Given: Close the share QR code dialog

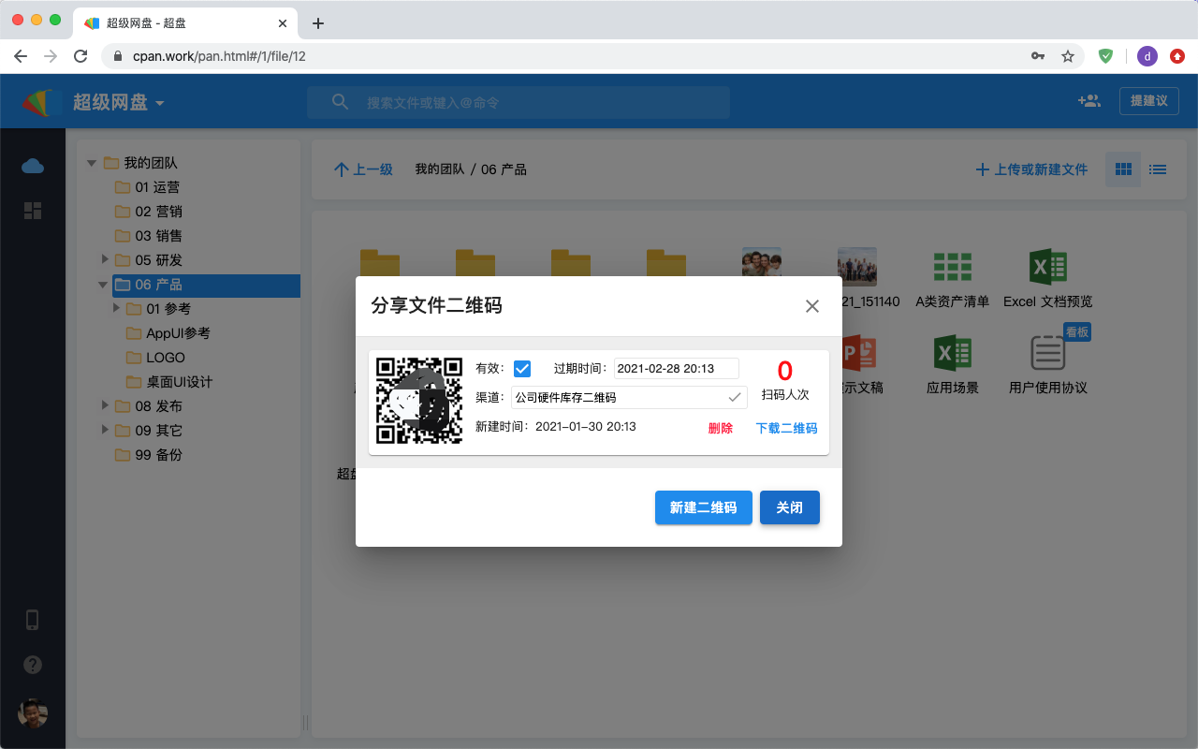Looking at the screenshot, I should [x=812, y=306].
